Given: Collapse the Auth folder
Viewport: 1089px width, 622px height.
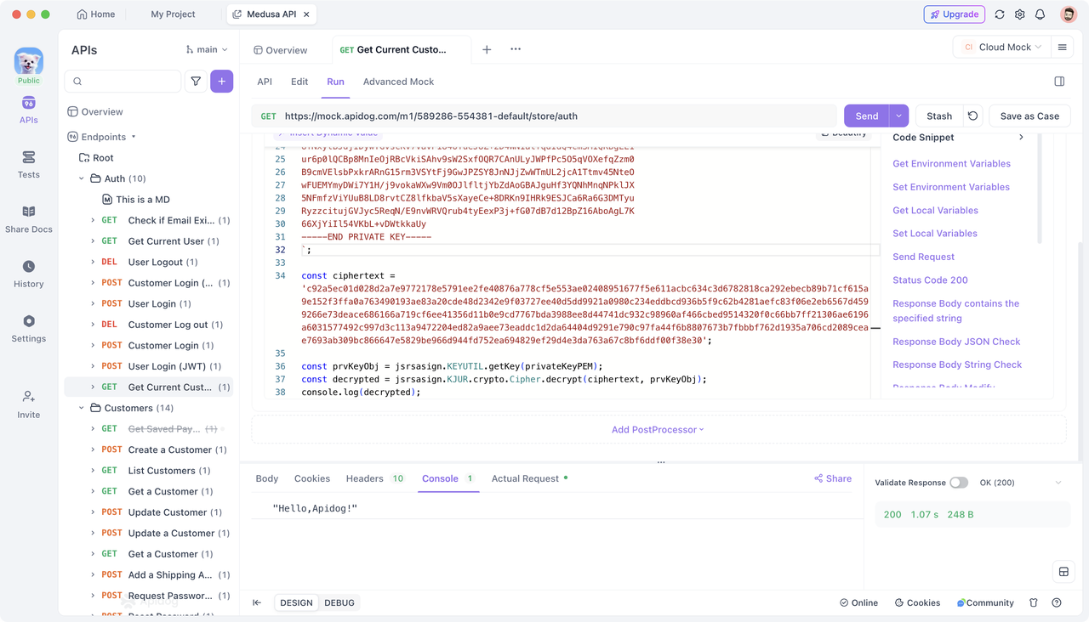Looking at the screenshot, I should (x=82, y=178).
